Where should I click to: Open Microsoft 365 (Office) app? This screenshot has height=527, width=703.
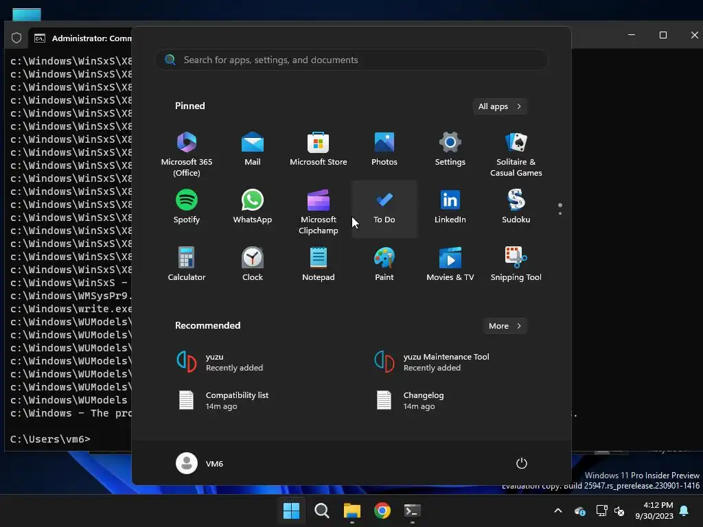pos(187,154)
